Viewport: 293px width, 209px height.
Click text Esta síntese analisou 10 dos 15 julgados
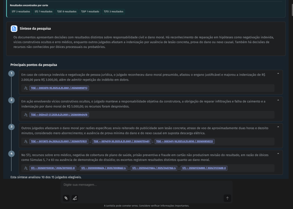click(46, 177)
